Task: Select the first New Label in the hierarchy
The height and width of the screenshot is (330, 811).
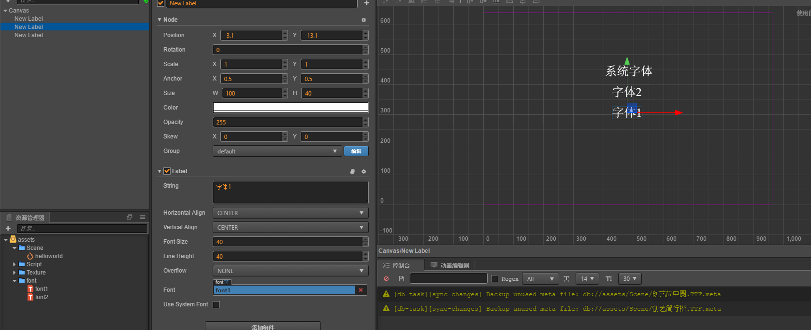Action: tap(29, 19)
